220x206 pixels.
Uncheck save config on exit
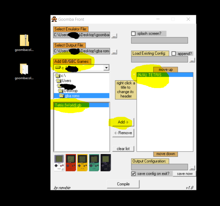pos(133,174)
